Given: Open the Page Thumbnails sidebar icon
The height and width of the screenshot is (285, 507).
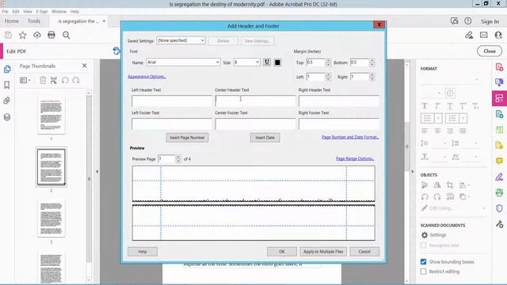Looking at the screenshot, I should pos(7,69).
